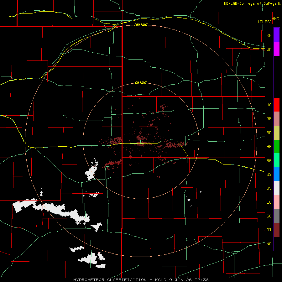
Task: Click the [CLAS] label above legend
Action: coord(265,22)
